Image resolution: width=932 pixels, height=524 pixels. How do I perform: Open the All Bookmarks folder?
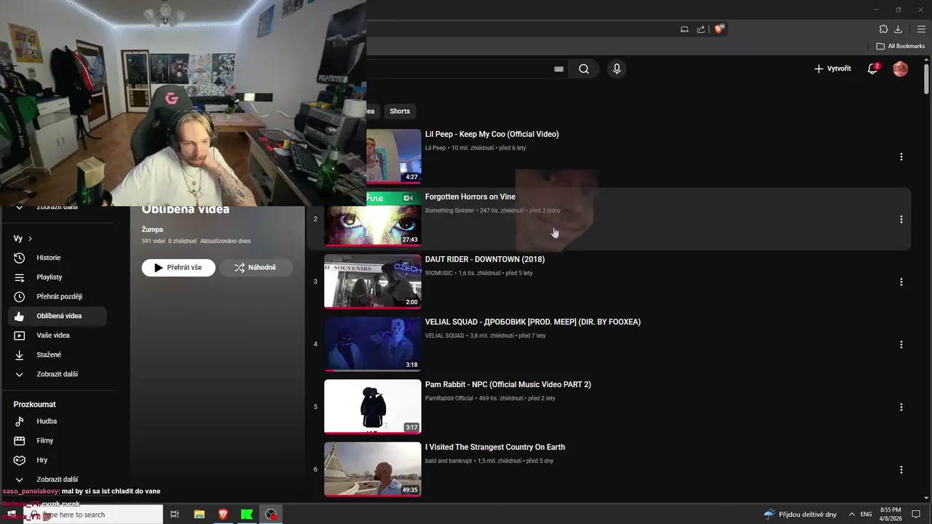tap(901, 46)
